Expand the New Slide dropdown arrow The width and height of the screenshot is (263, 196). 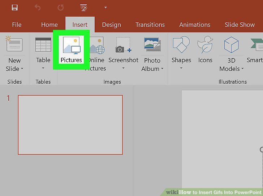point(22,69)
